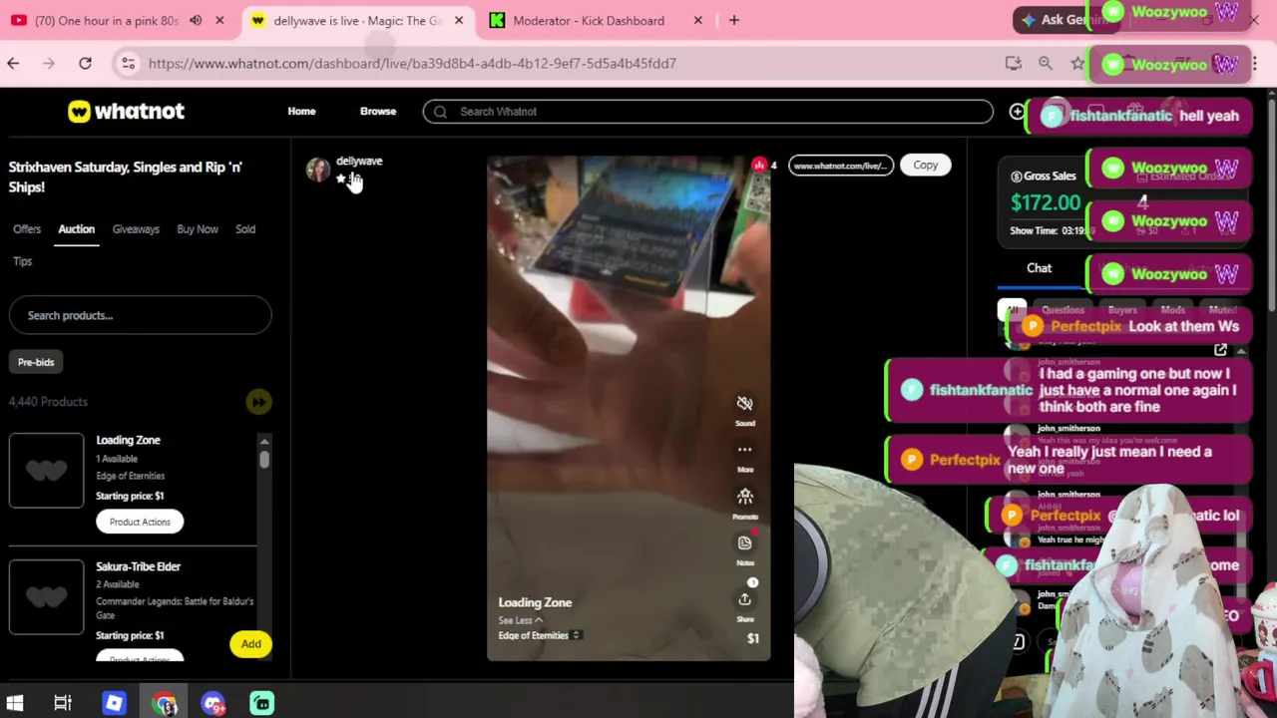This screenshot has height=718, width=1277.
Task: Filter products by Pre-bids
Action: [36, 362]
